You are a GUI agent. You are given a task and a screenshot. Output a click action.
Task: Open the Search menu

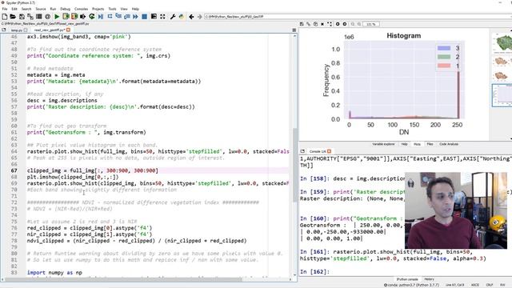pos(26,9)
